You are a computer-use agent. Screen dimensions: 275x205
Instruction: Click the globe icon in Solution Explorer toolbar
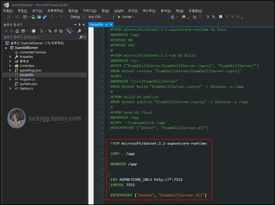point(33,31)
